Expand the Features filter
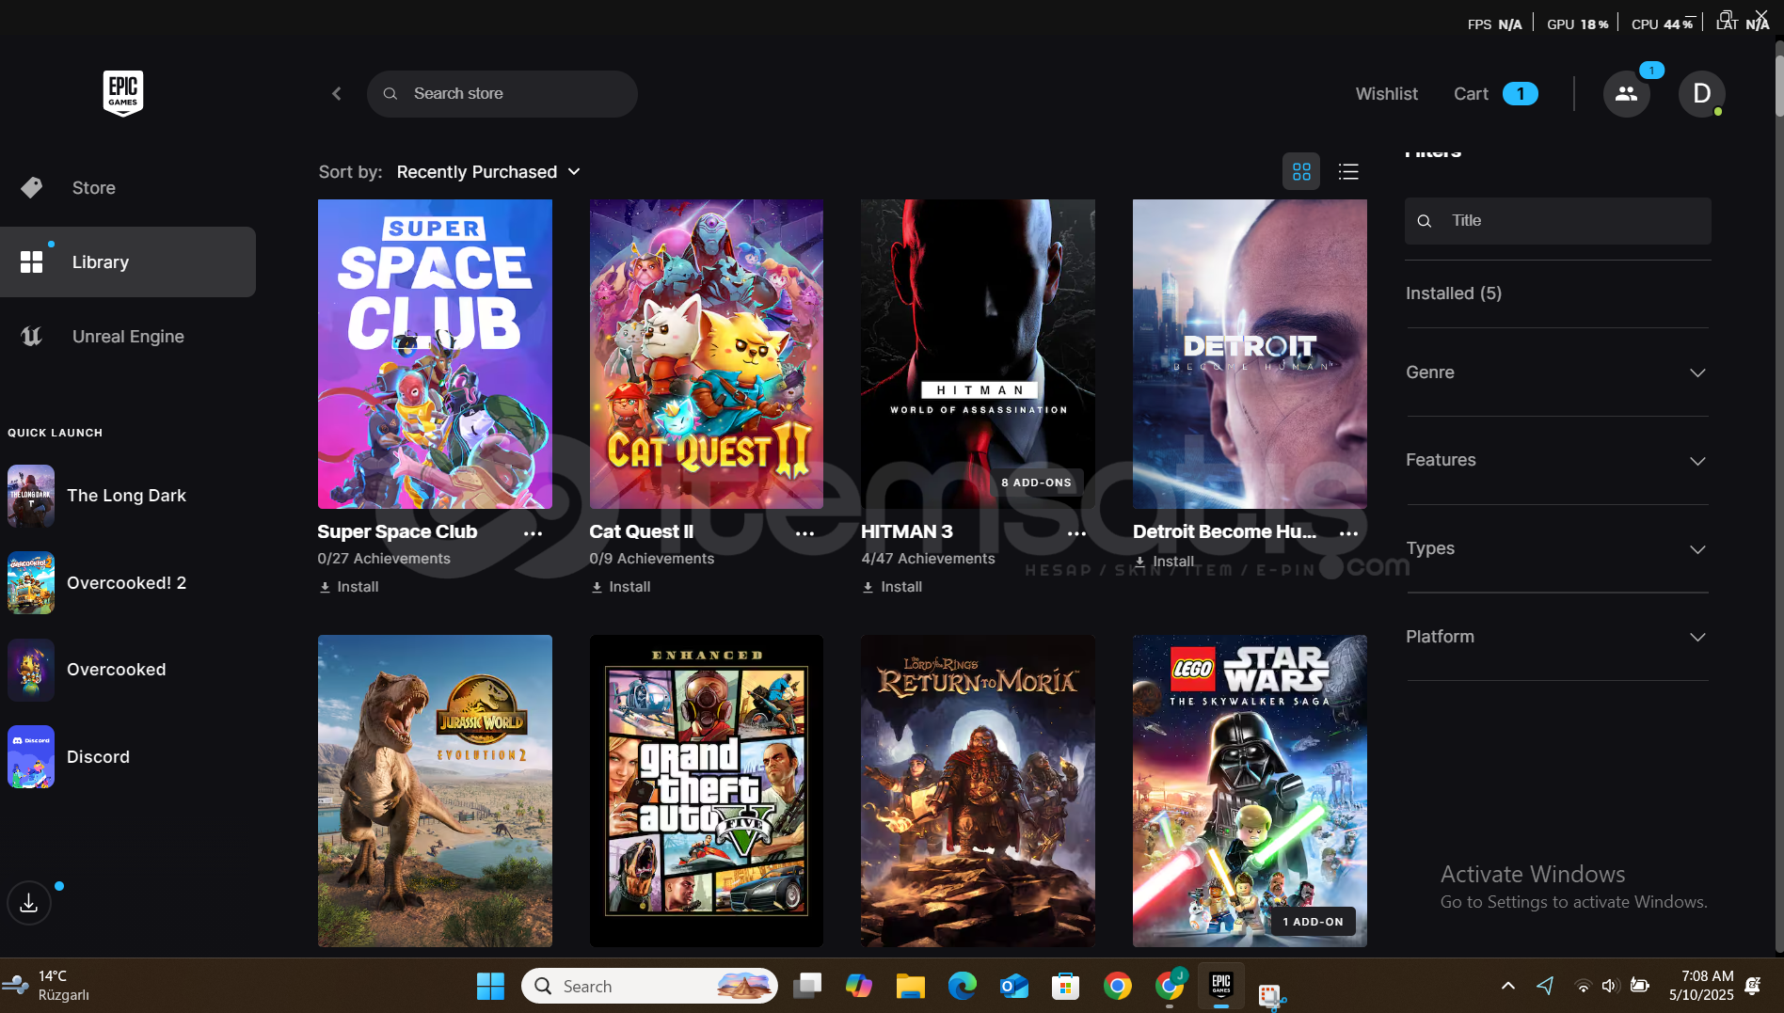 click(1557, 460)
